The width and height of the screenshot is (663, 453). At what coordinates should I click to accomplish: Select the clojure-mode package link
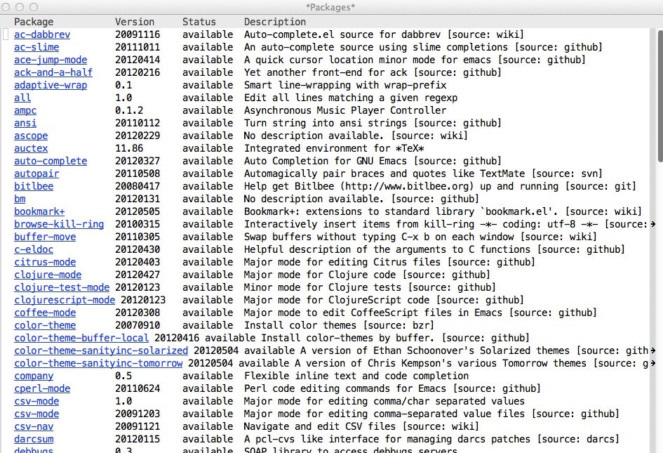pyautogui.click(x=48, y=275)
